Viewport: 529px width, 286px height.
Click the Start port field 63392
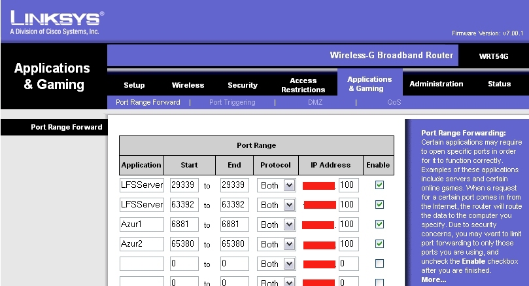pos(184,205)
